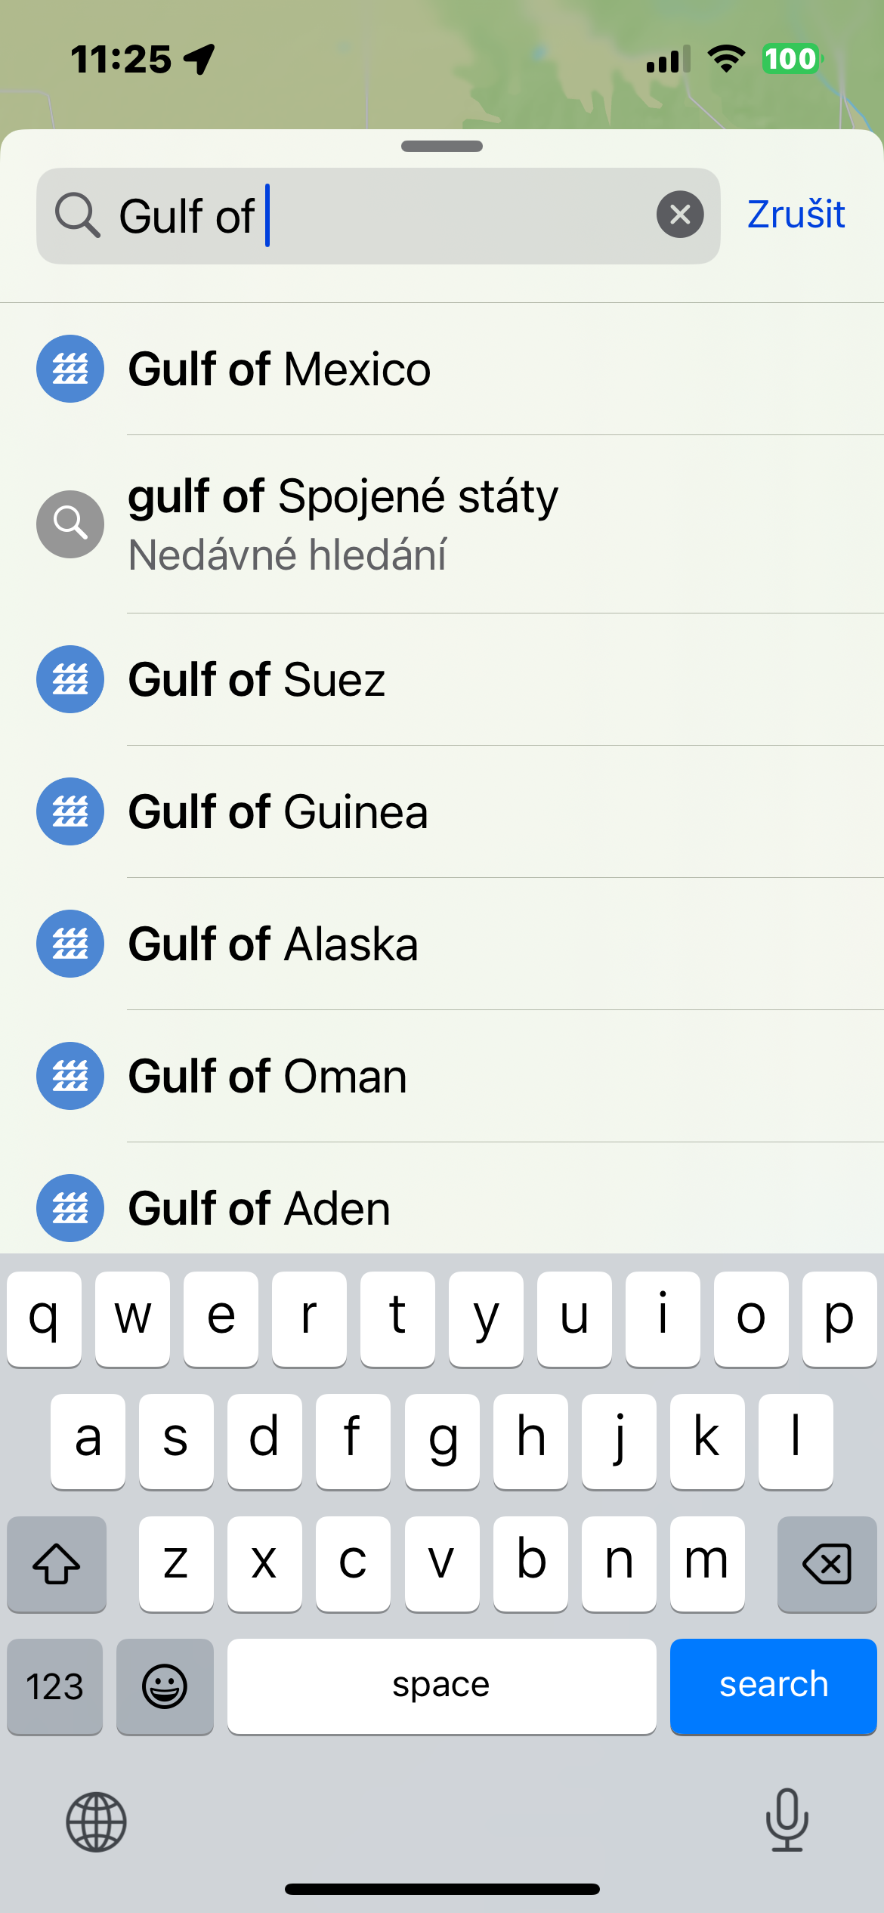
Task: Tap the water icon beside Gulf of Mexico
Action: point(70,369)
